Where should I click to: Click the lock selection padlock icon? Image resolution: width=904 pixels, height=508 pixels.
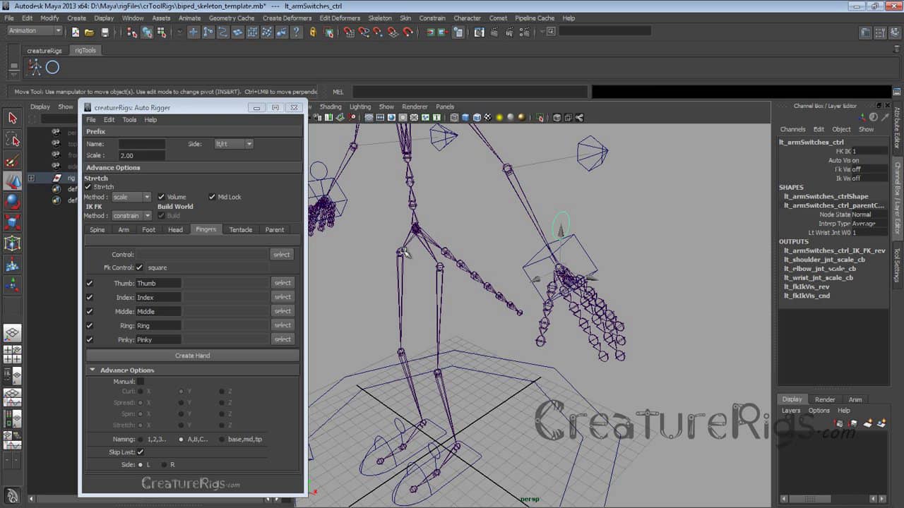[x=313, y=32]
